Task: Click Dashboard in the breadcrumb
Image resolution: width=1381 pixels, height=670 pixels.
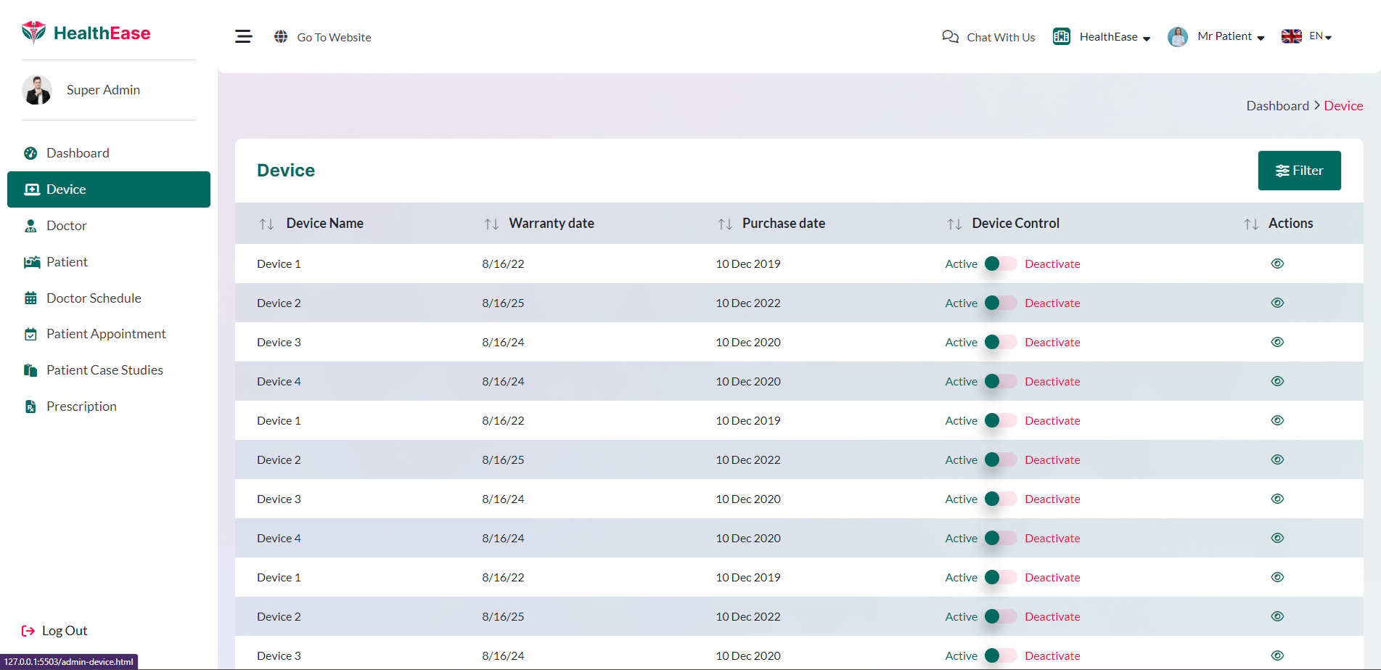Action: 1277,106
